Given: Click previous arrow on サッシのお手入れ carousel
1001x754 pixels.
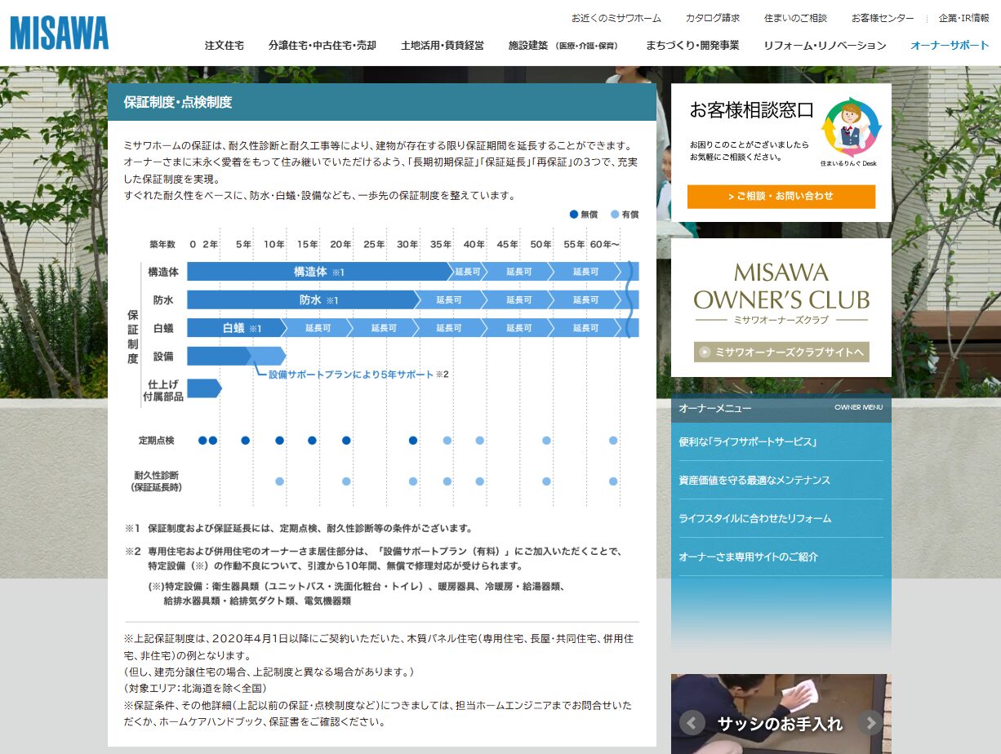Looking at the screenshot, I should tap(692, 722).
